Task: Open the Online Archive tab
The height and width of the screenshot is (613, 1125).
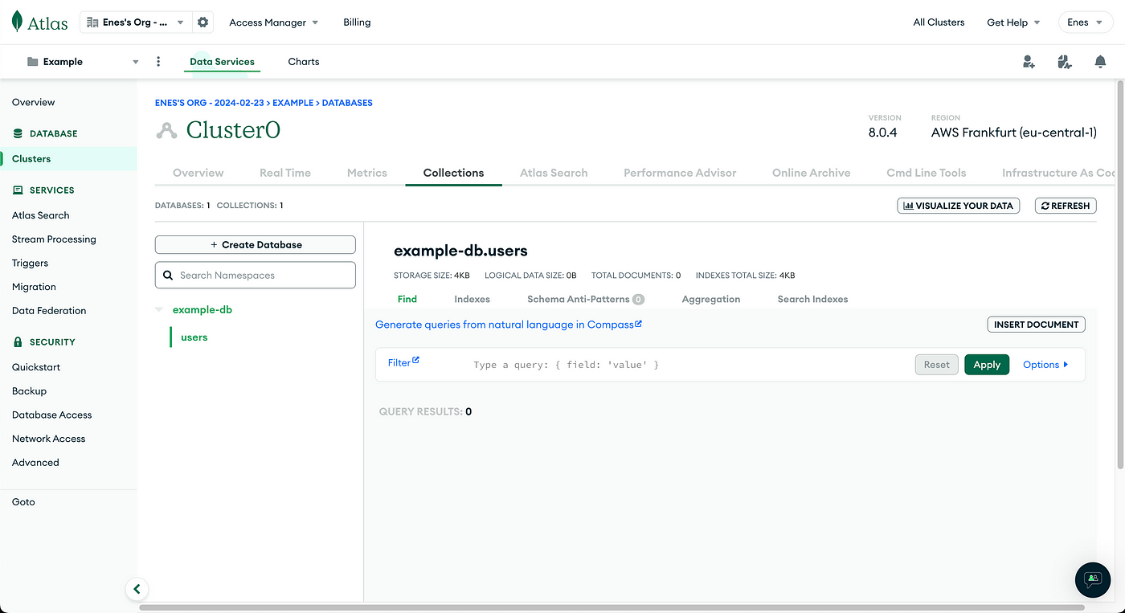Action: coord(812,173)
